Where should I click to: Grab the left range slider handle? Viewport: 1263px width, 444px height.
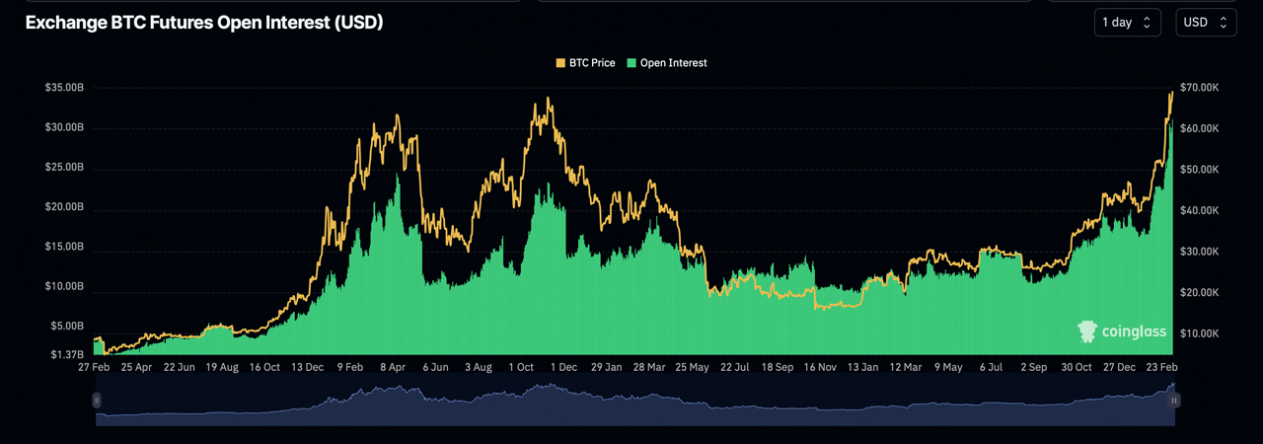coord(97,401)
